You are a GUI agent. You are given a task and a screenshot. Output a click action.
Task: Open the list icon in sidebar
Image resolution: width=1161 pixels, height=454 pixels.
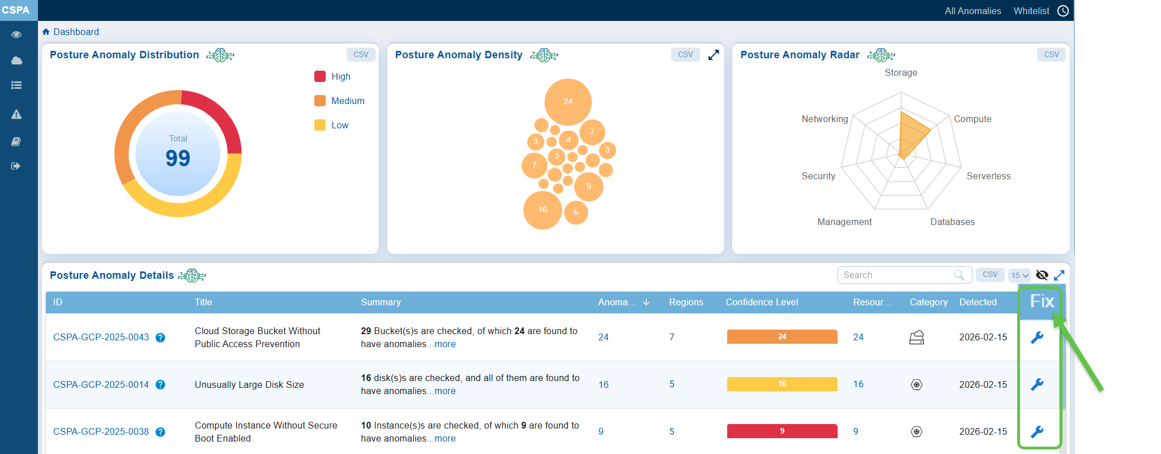pyautogui.click(x=16, y=85)
